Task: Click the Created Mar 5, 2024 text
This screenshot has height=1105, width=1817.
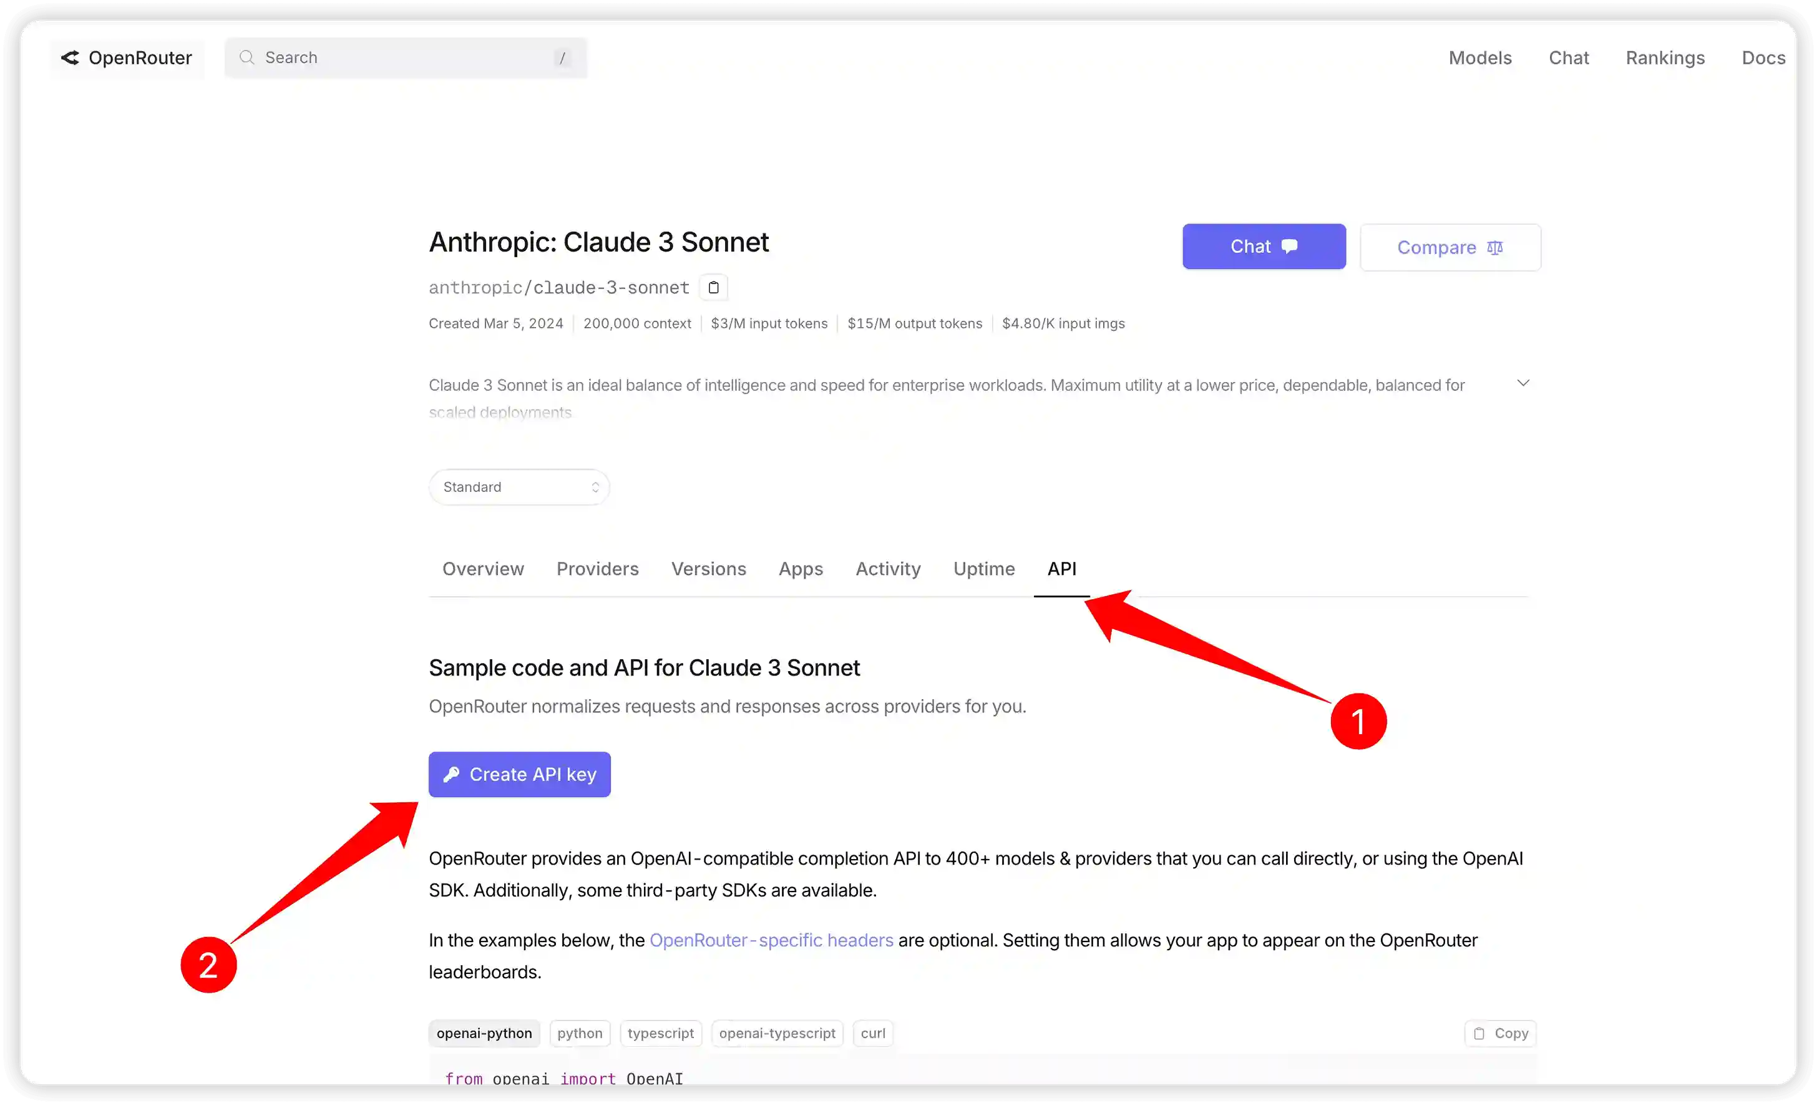Action: click(495, 323)
